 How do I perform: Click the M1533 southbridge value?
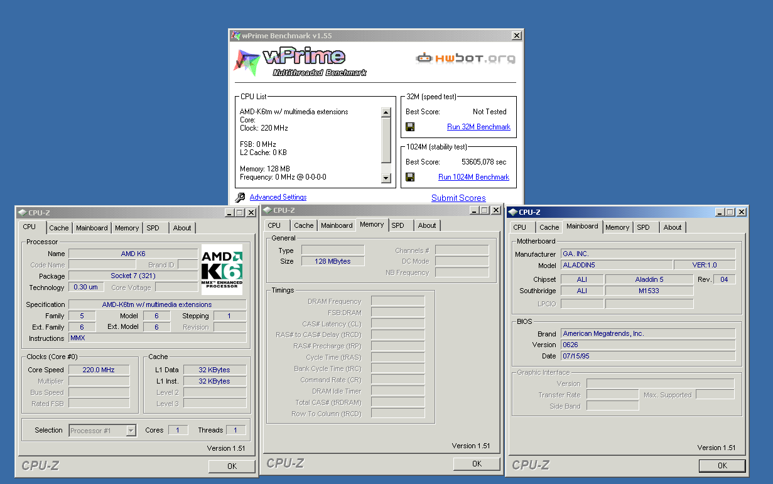pyautogui.click(x=649, y=291)
